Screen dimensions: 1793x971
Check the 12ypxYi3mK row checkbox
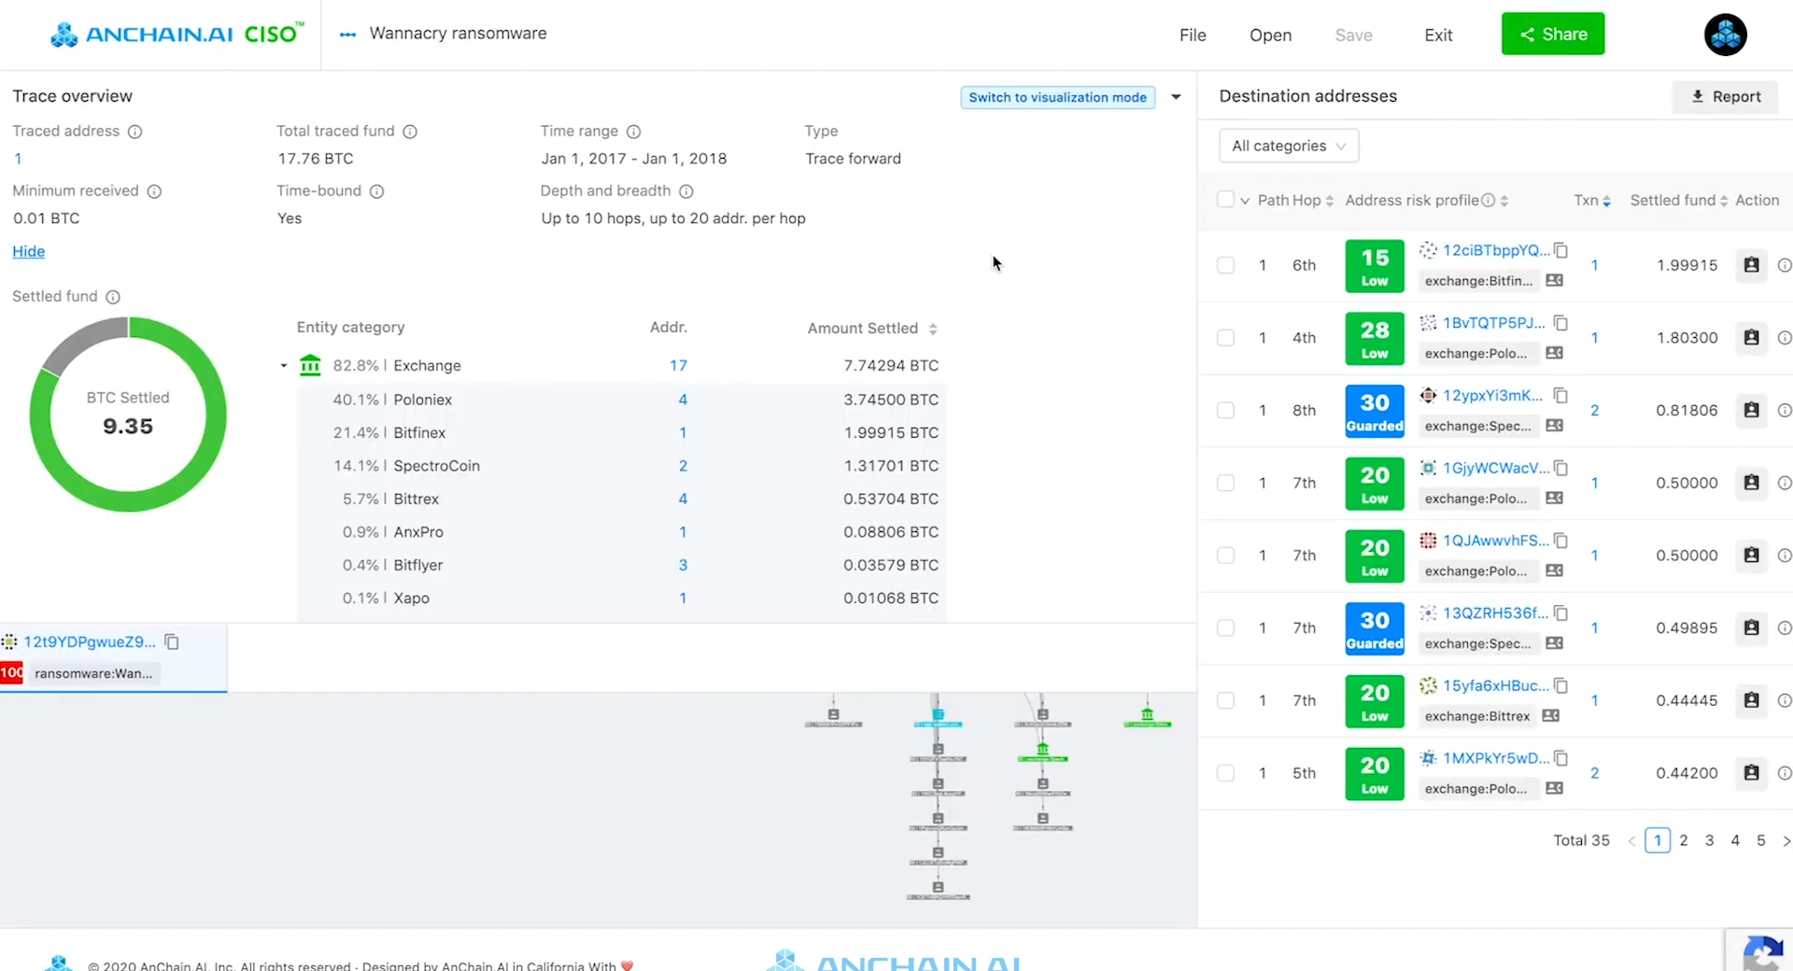(1226, 411)
